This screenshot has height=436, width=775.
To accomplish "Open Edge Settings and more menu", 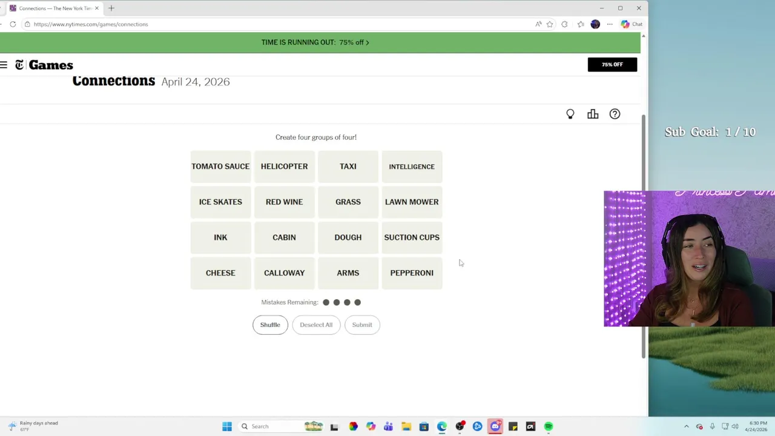I will coord(610,24).
